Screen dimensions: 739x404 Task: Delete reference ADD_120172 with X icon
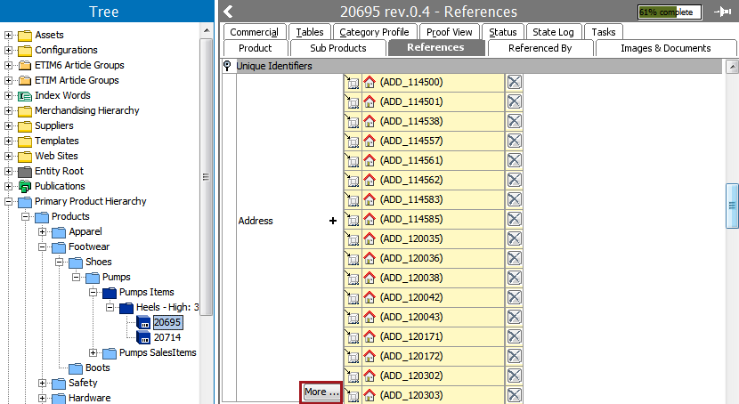(515, 356)
